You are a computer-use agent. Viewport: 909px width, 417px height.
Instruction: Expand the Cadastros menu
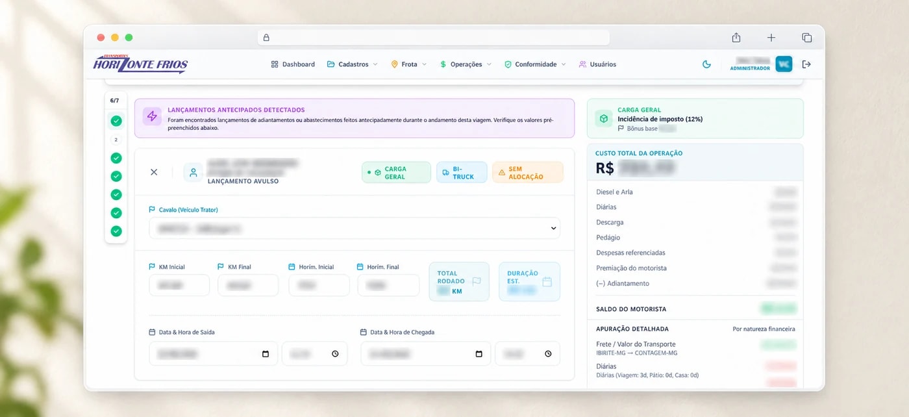[353, 64]
